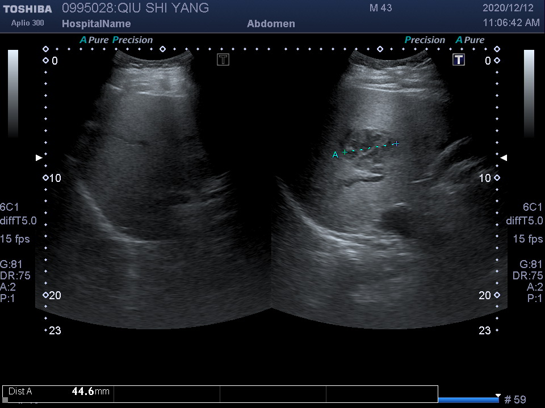Click the HospitalName field
The image size is (545, 408).
[x=97, y=24]
